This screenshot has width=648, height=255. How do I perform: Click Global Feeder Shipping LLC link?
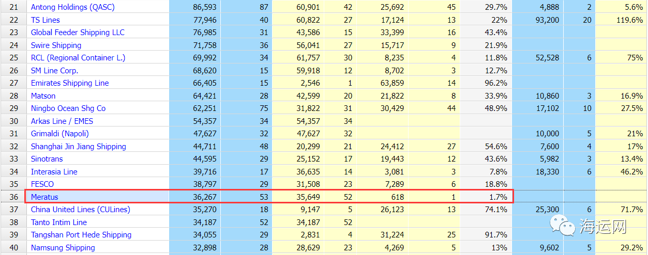click(x=78, y=33)
